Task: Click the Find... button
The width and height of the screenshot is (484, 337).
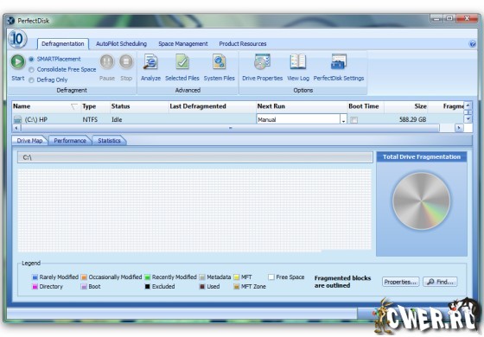Action: (x=440, y=282)
